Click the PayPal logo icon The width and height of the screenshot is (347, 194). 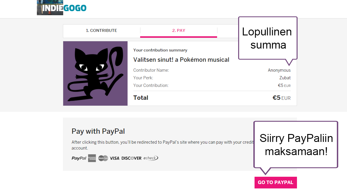point(79,158)
